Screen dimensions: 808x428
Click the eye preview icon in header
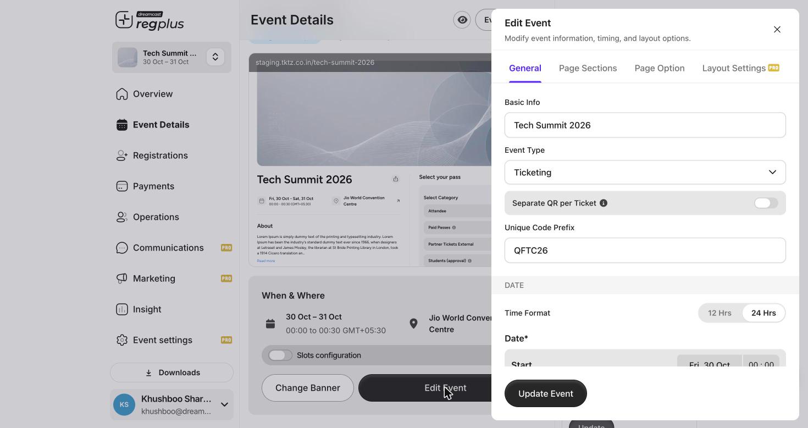pyautogui.click(x=462, y=20)
